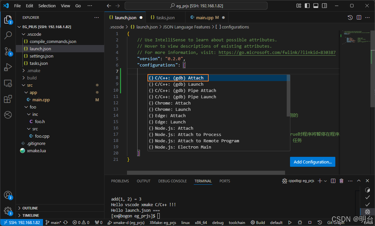Open the Search view icon
The height and width of the screenshot is (226, 375).
pyautogui.click(x=8, y=35)
